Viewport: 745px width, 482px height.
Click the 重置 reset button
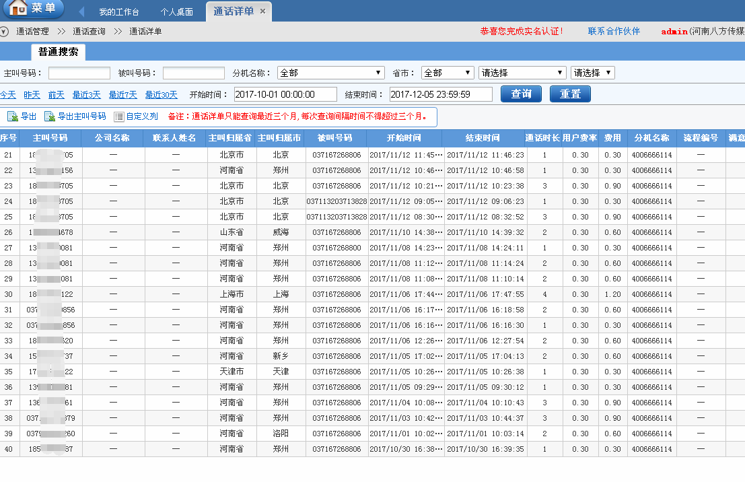(x=570, y=94)
